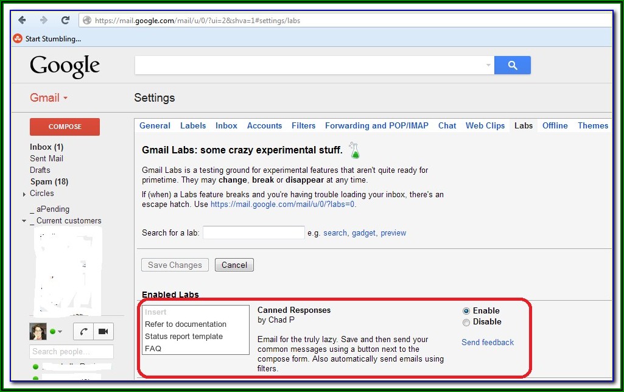Start a video call from chat
This screenshot has width=624, height=392.
tap(103, 331)
